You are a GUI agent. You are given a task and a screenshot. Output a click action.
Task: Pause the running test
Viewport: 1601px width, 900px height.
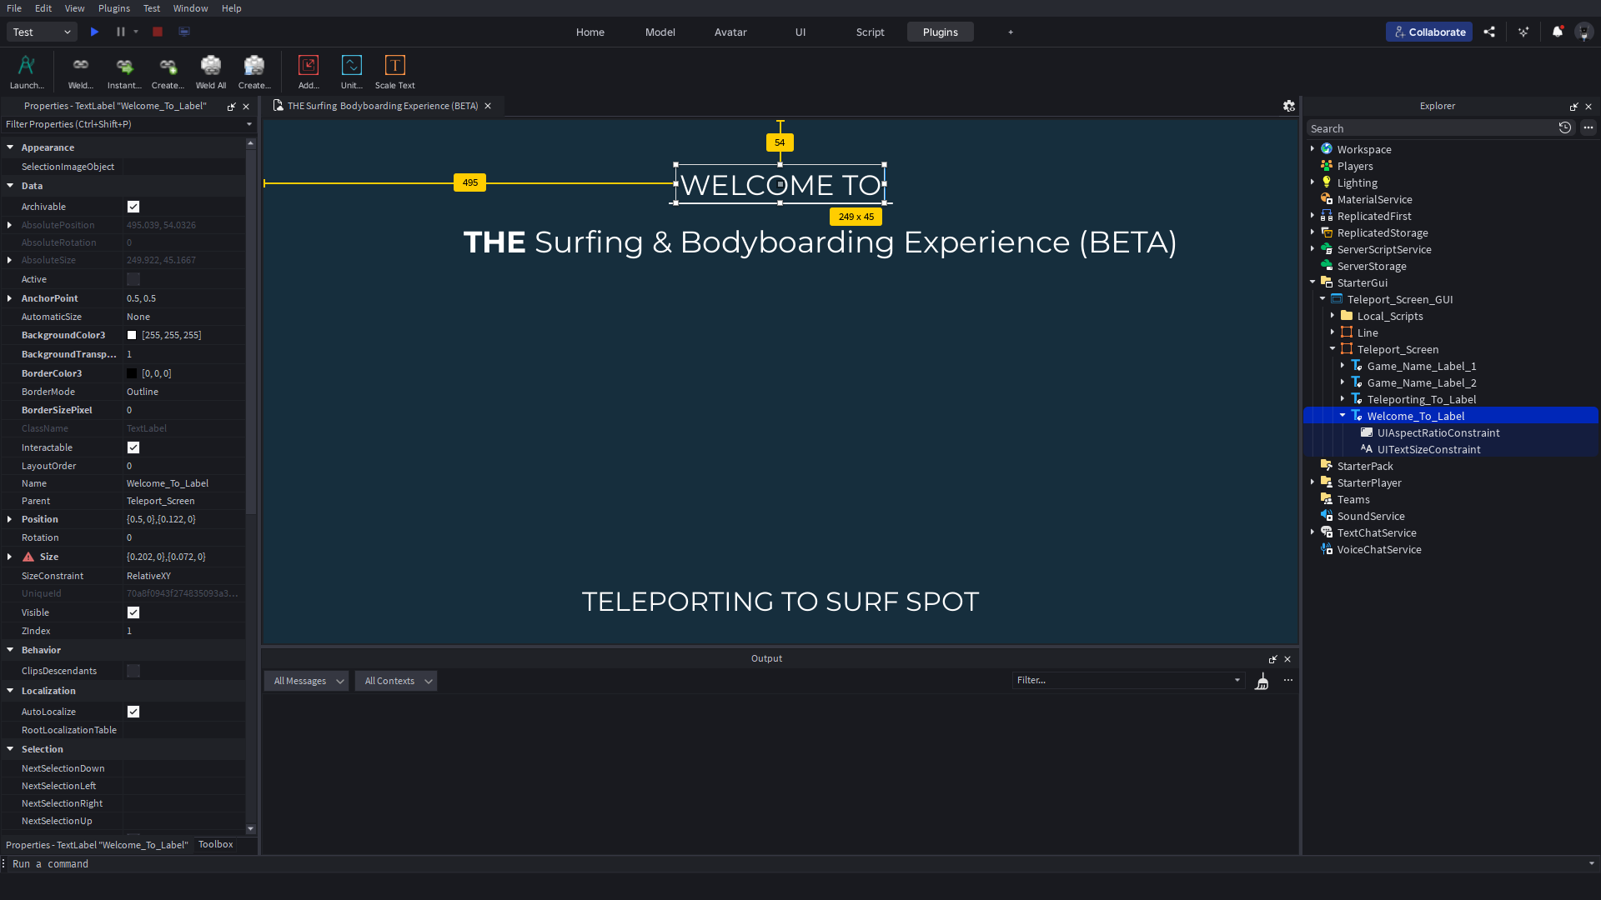click(121, 32)
